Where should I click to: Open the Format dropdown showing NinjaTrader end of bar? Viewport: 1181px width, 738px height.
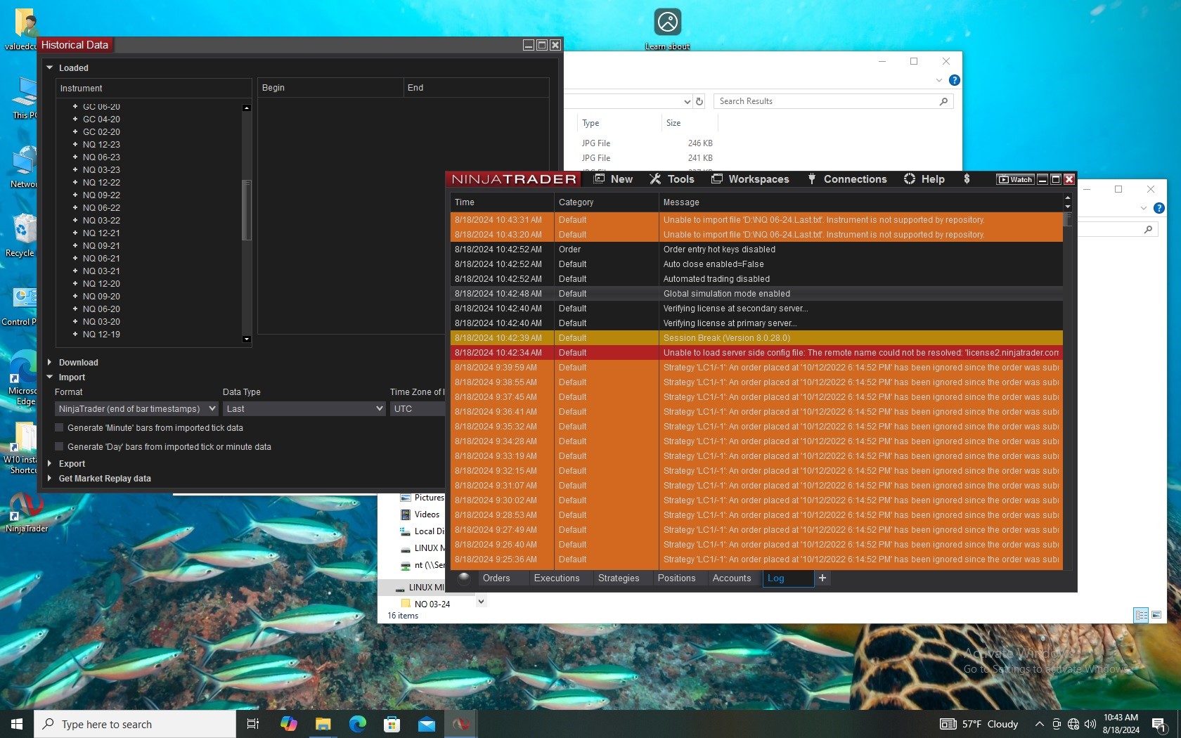[x=136, y=408]
